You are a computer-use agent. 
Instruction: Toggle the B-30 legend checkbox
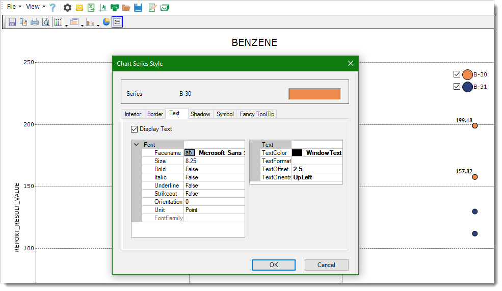coord(457,74)
